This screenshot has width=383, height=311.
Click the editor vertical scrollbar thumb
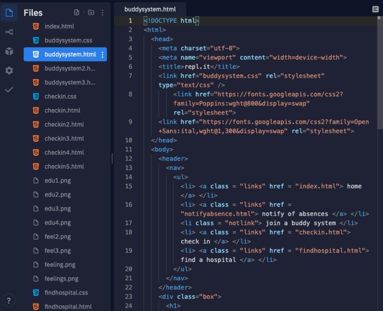click(380, 74)
